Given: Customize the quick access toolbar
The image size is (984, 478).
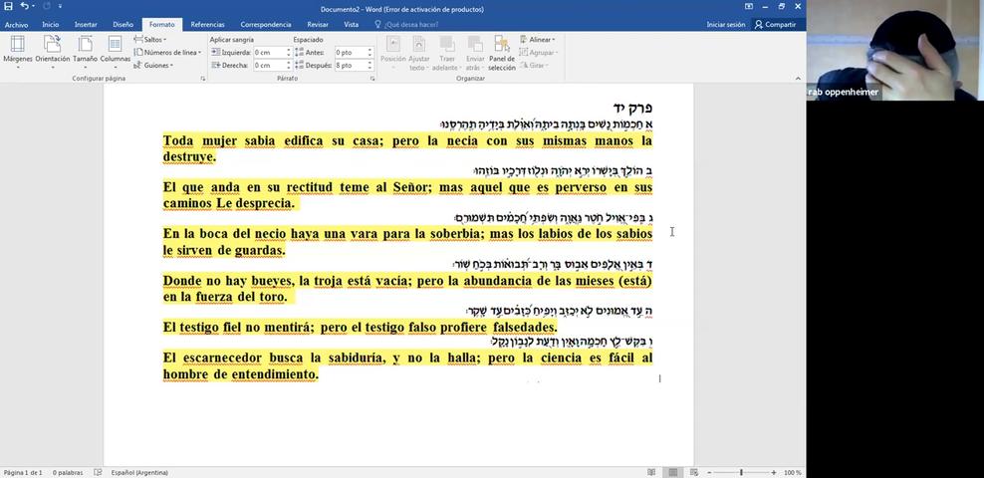Looking at the screenshot, I should (x=60, y=6).
